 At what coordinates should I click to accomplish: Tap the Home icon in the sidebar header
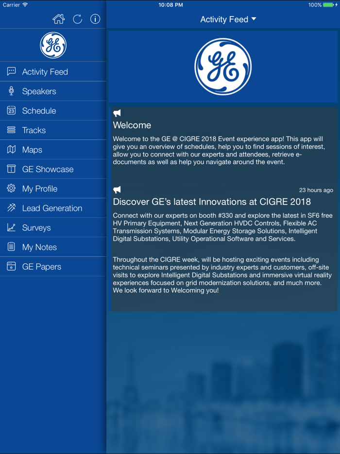tap(58, 19)
